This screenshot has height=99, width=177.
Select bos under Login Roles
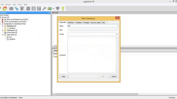pos(11,37)
